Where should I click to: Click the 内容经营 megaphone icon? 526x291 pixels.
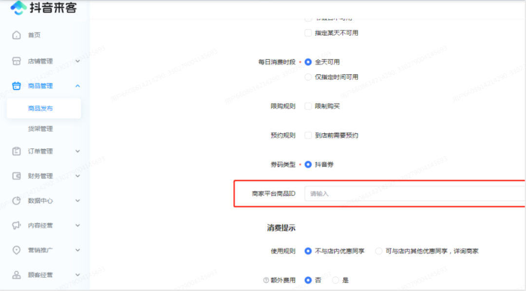(x=17, y=225)
